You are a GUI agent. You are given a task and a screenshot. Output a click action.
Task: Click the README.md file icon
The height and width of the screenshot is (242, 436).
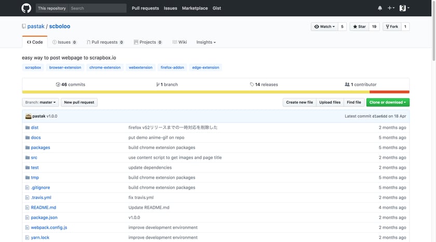click(27, 208)
